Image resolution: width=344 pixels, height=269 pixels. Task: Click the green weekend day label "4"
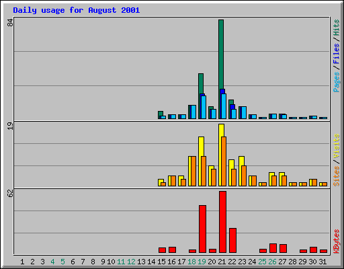click(52, 262)
